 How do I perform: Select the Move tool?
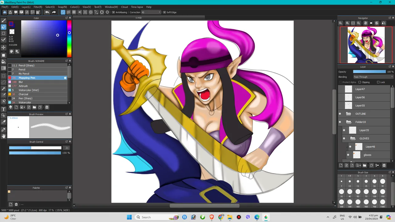click(x=4, y=47)
